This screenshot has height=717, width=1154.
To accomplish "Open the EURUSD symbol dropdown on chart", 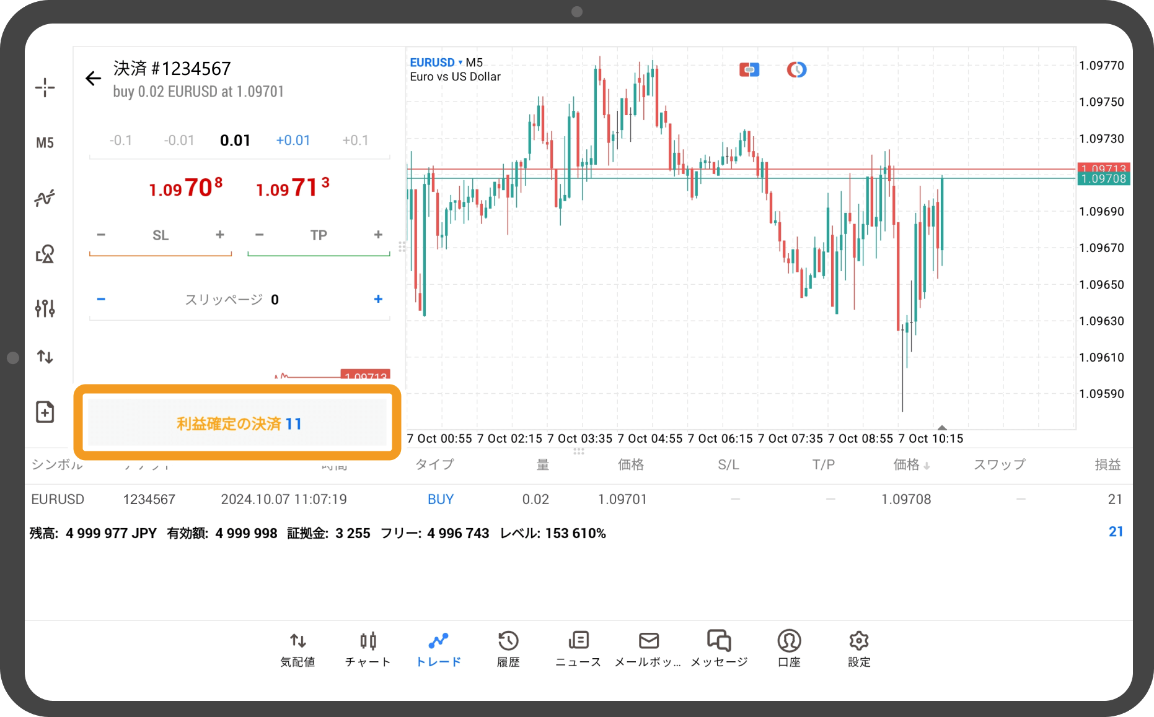I will pyautogui.click(x=436, y=63).
